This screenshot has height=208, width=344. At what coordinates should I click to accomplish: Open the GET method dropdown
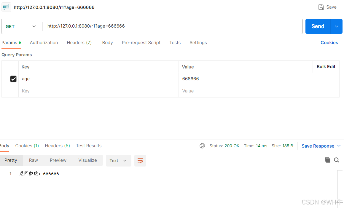(21, 27)
